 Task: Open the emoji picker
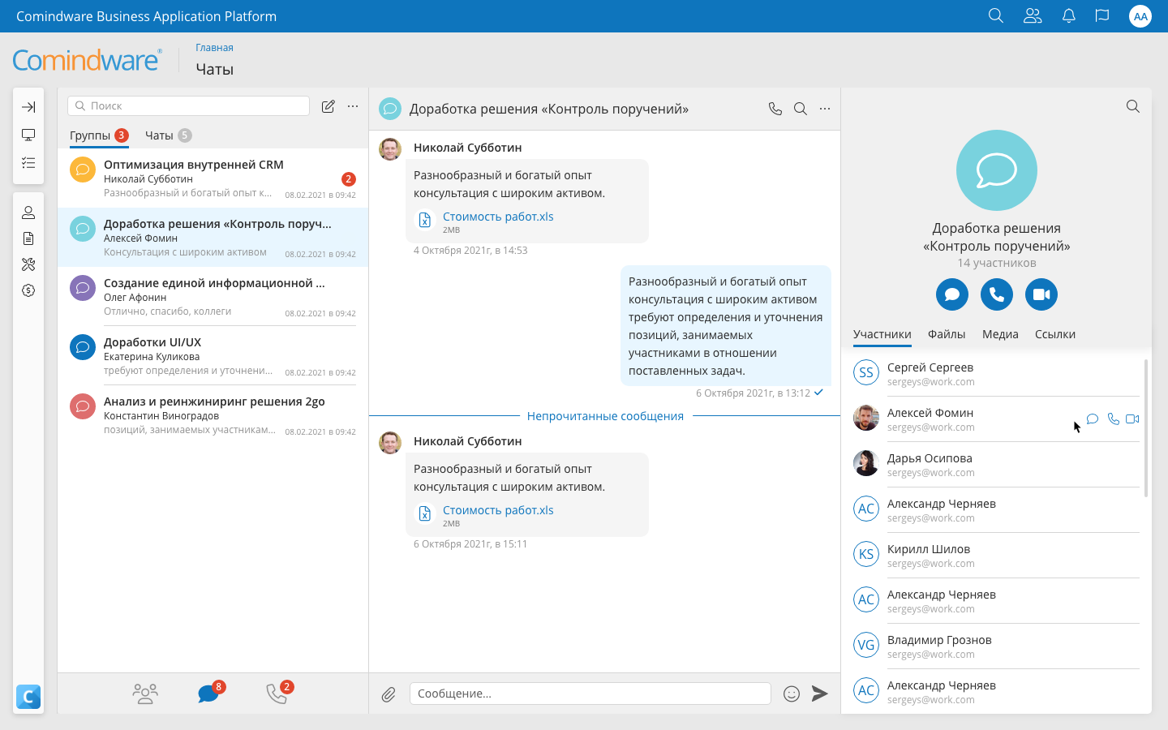pos(792,693)
